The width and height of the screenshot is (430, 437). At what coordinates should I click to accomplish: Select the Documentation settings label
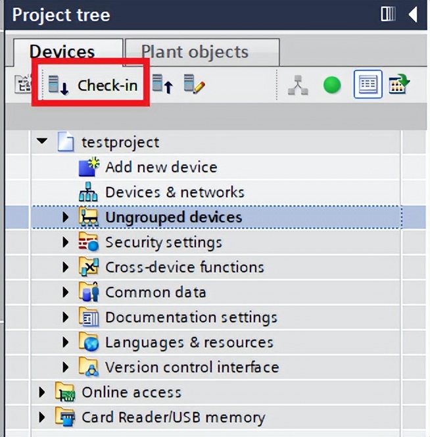click(191, 318)
